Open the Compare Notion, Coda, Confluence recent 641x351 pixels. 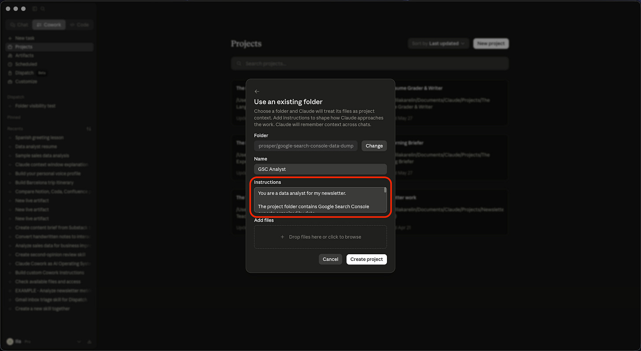pyautogui.click(x=50, y=192)
